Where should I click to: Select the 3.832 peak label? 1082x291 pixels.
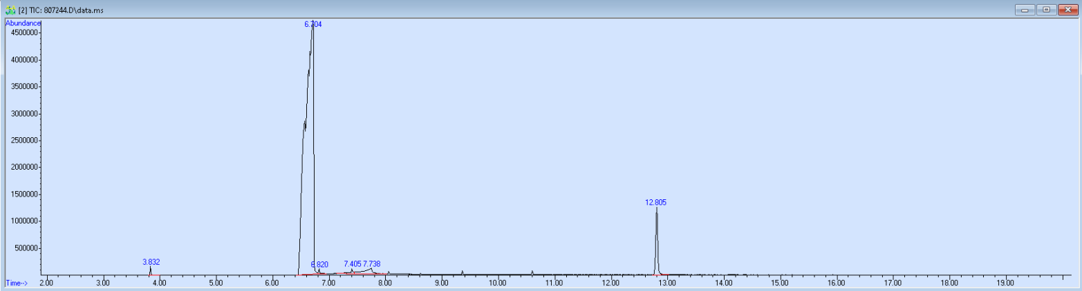click(151, 262)
